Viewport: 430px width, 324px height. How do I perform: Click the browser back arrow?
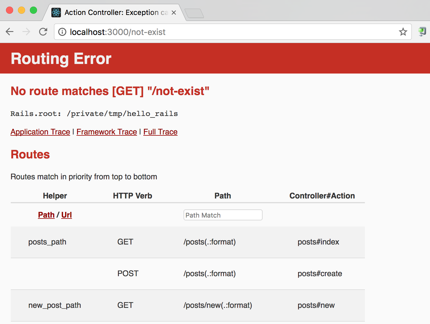[10, 32]
